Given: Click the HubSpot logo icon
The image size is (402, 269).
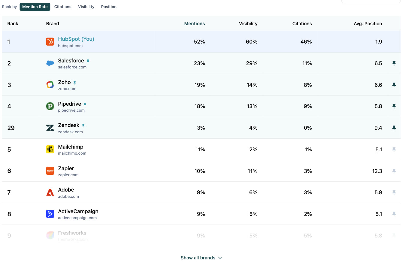Looking at the screenshot, I should coord(50,42).
